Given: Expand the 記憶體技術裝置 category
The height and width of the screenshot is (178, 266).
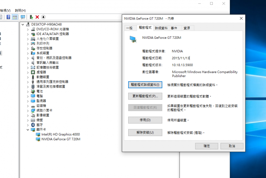Looking at the screenshot, I should [28, 68].
